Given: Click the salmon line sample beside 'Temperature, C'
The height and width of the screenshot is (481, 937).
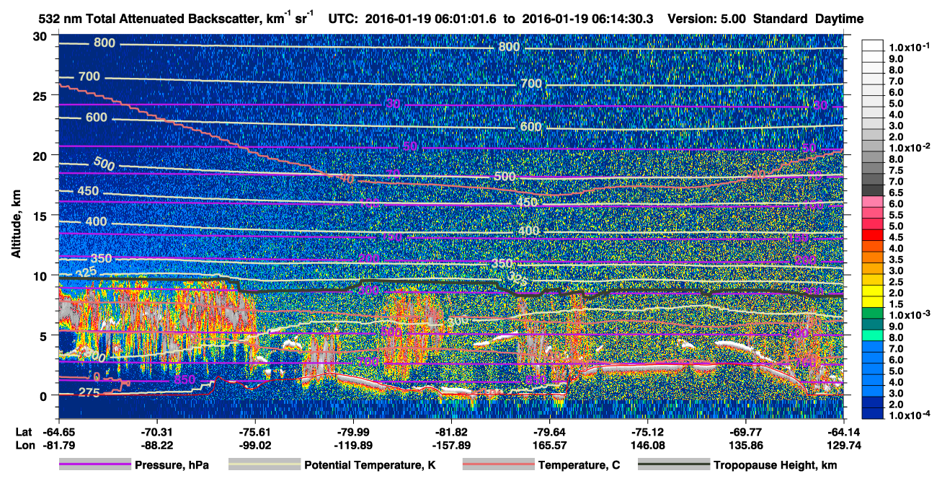Looking at the screenshot, I should (498, 465).
